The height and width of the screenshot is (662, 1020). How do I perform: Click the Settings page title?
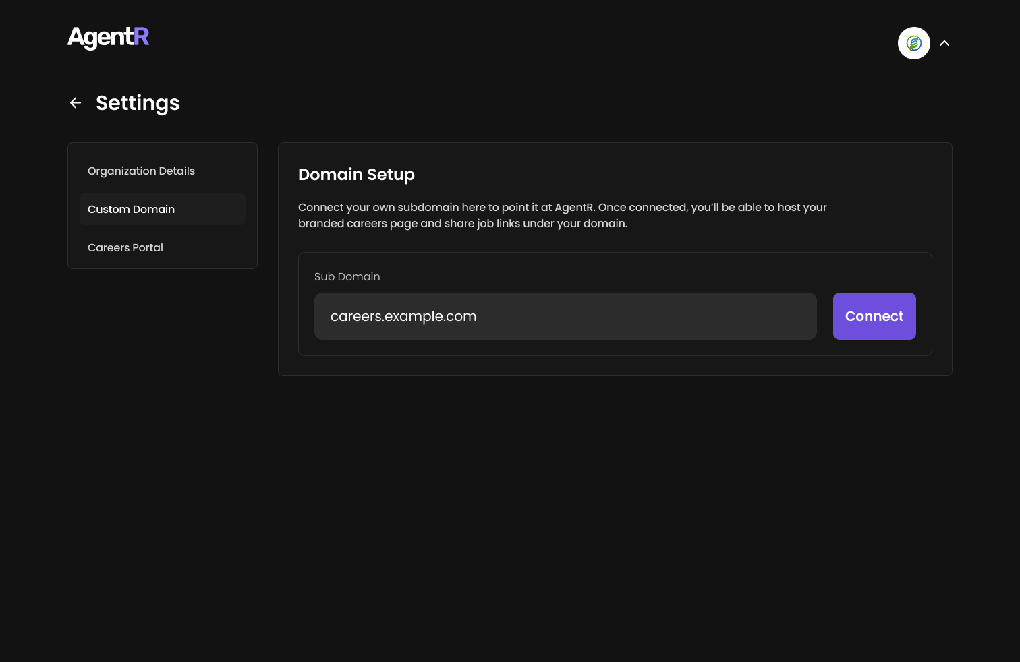pyautogui.click(x=138, y=102)
